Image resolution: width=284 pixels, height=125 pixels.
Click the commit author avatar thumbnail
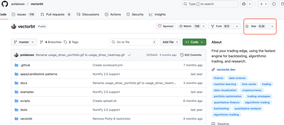click(16, 55)
